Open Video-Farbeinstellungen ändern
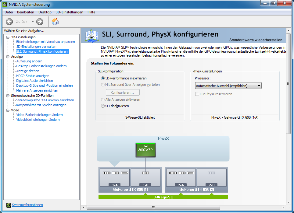Screen dimensions: 294x213 tap(39, 115)
